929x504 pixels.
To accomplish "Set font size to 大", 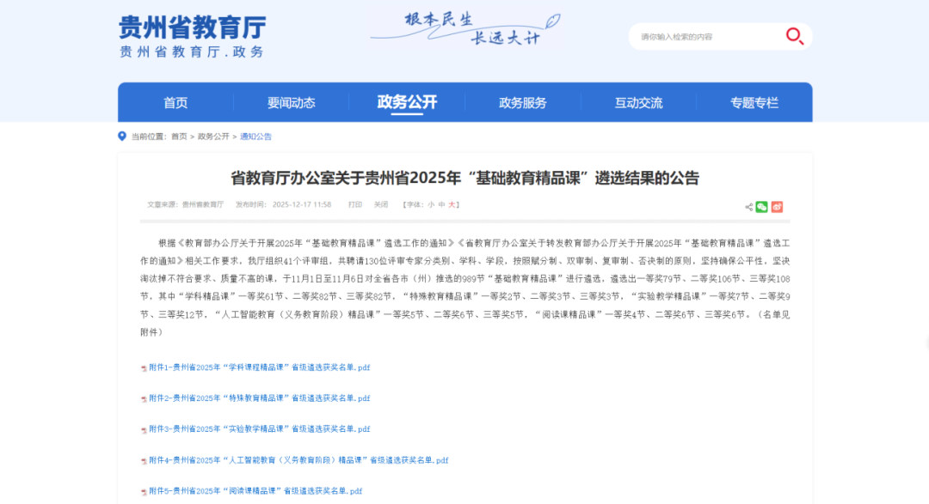I will tap(452, 205).
